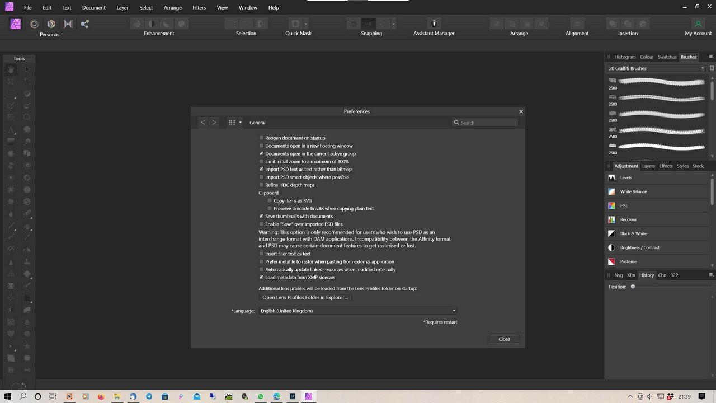The height and width of the screenshot is (403, 716).
Task: Uncheck Load metadata from XMP sidecars
Action: click(x=261, y=277)
